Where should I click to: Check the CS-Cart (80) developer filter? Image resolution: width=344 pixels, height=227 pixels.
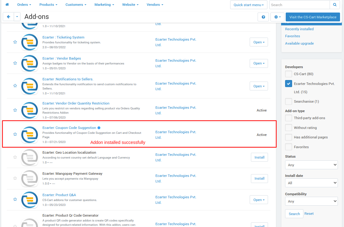click(x=288, y=74)
